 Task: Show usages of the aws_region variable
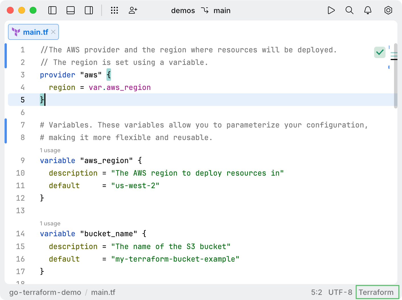[50, 150]
